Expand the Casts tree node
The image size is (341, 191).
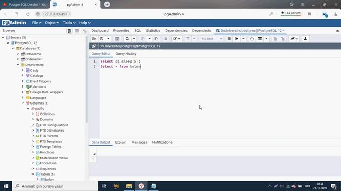23,70
